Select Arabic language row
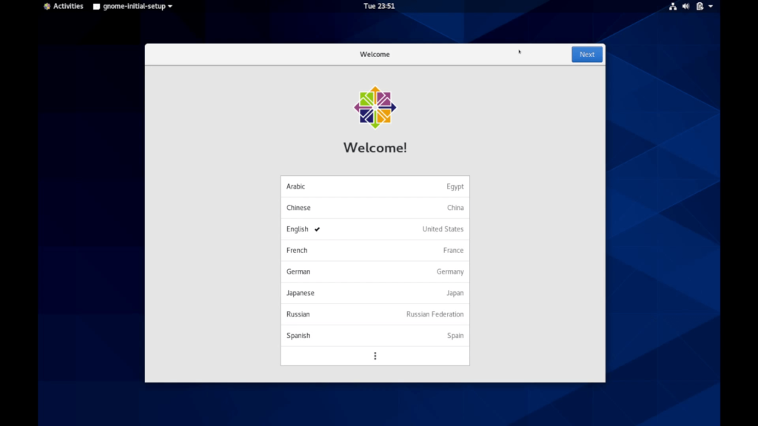The width and height of the screenshot is (758, 426). [375, 186]
